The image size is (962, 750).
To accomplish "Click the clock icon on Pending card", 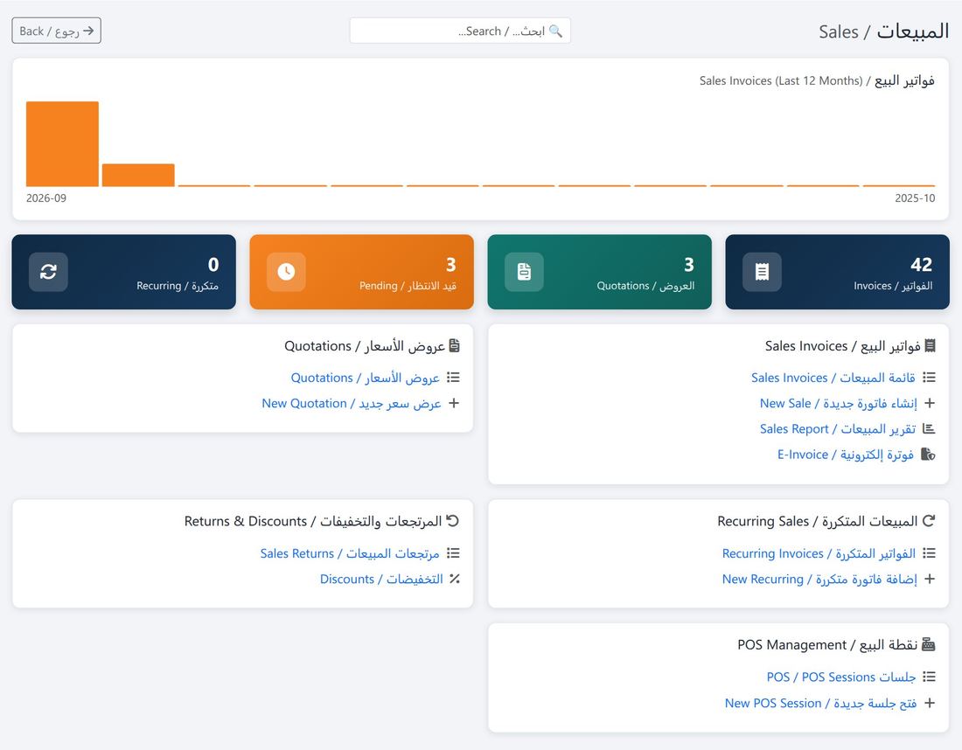I will [286, 272].
